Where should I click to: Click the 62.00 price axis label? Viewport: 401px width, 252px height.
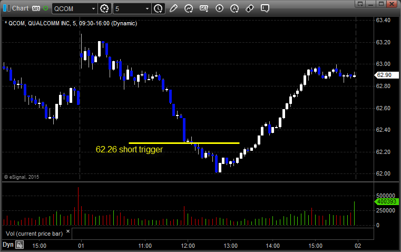coord(383,174)
